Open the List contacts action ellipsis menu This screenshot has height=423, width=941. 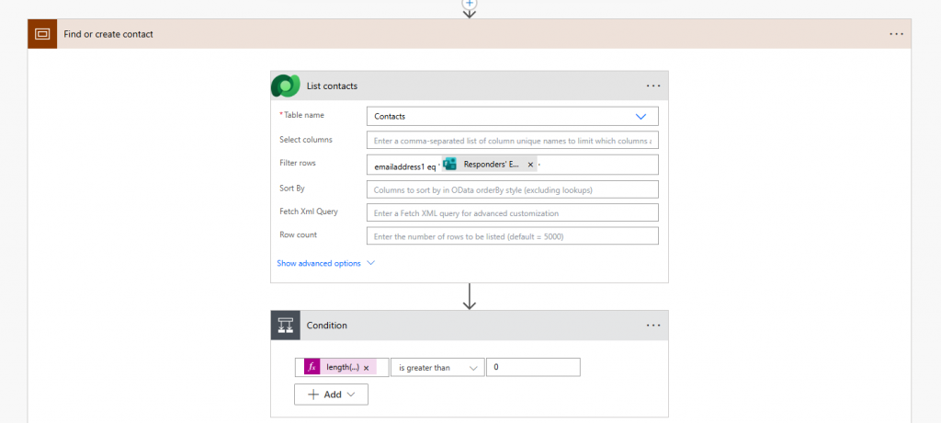(x=653, y=86)
